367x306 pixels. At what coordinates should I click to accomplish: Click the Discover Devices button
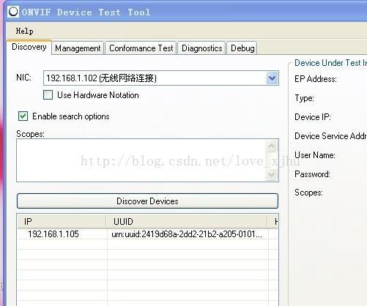pyautogui.click(x=147, y=201)
